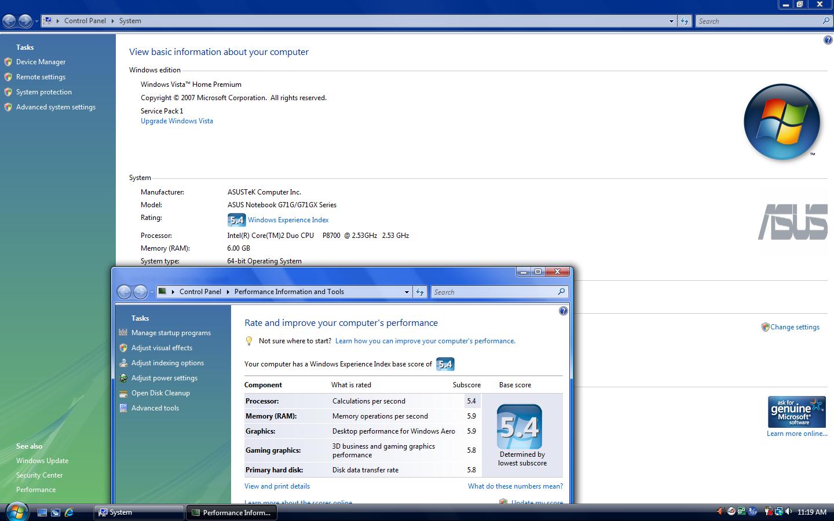Expand the arrow after Control Panel in System breadcrumb
The image size is (834, 521).
(x=112, y=21)
